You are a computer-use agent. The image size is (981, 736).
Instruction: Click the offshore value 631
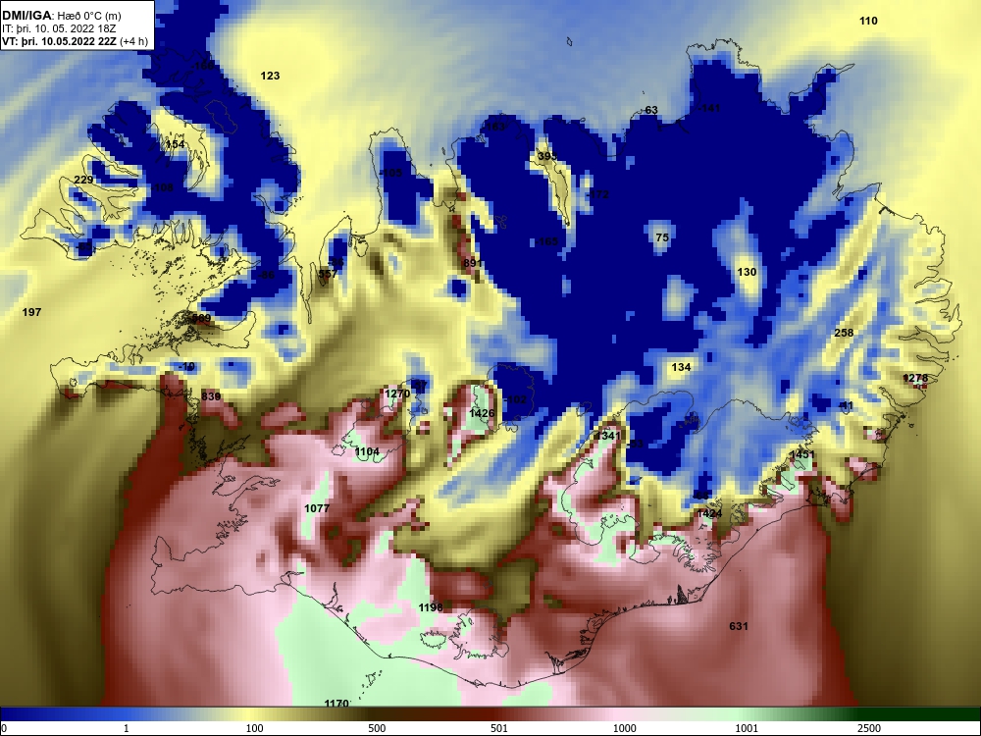pyautogui.click(x=739, y=626)
